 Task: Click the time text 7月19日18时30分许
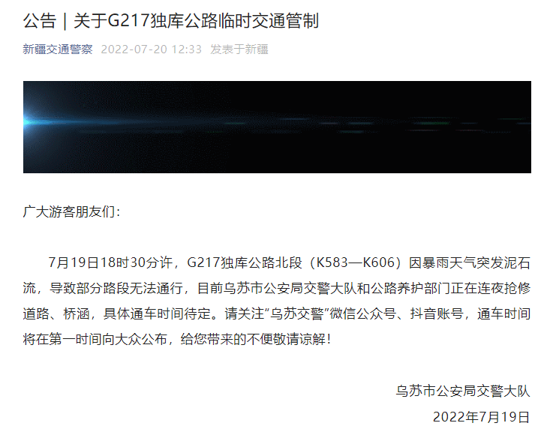(x=110, y=262)
